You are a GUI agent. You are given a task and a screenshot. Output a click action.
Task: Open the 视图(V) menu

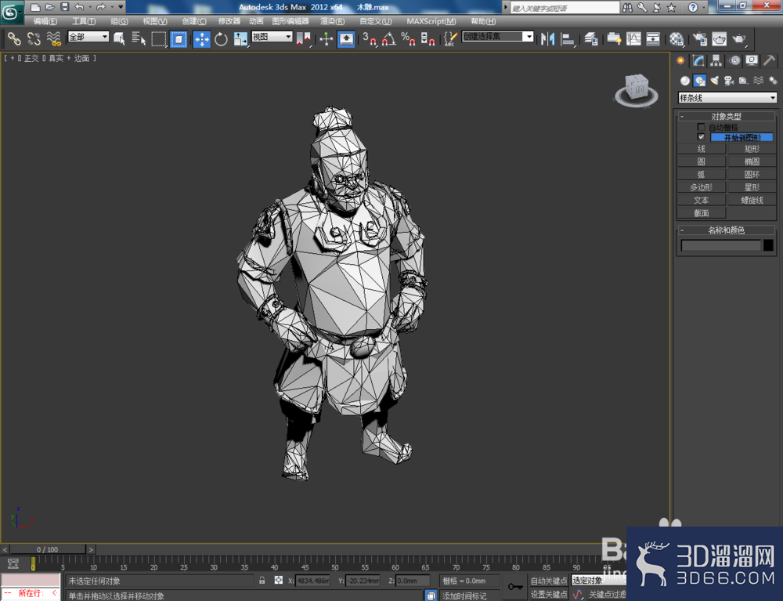pos(155,21)
